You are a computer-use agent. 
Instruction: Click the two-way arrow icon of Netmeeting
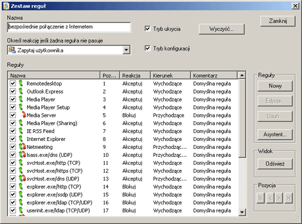pos(22,146)
